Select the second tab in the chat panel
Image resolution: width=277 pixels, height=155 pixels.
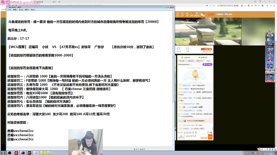(190, 61)
